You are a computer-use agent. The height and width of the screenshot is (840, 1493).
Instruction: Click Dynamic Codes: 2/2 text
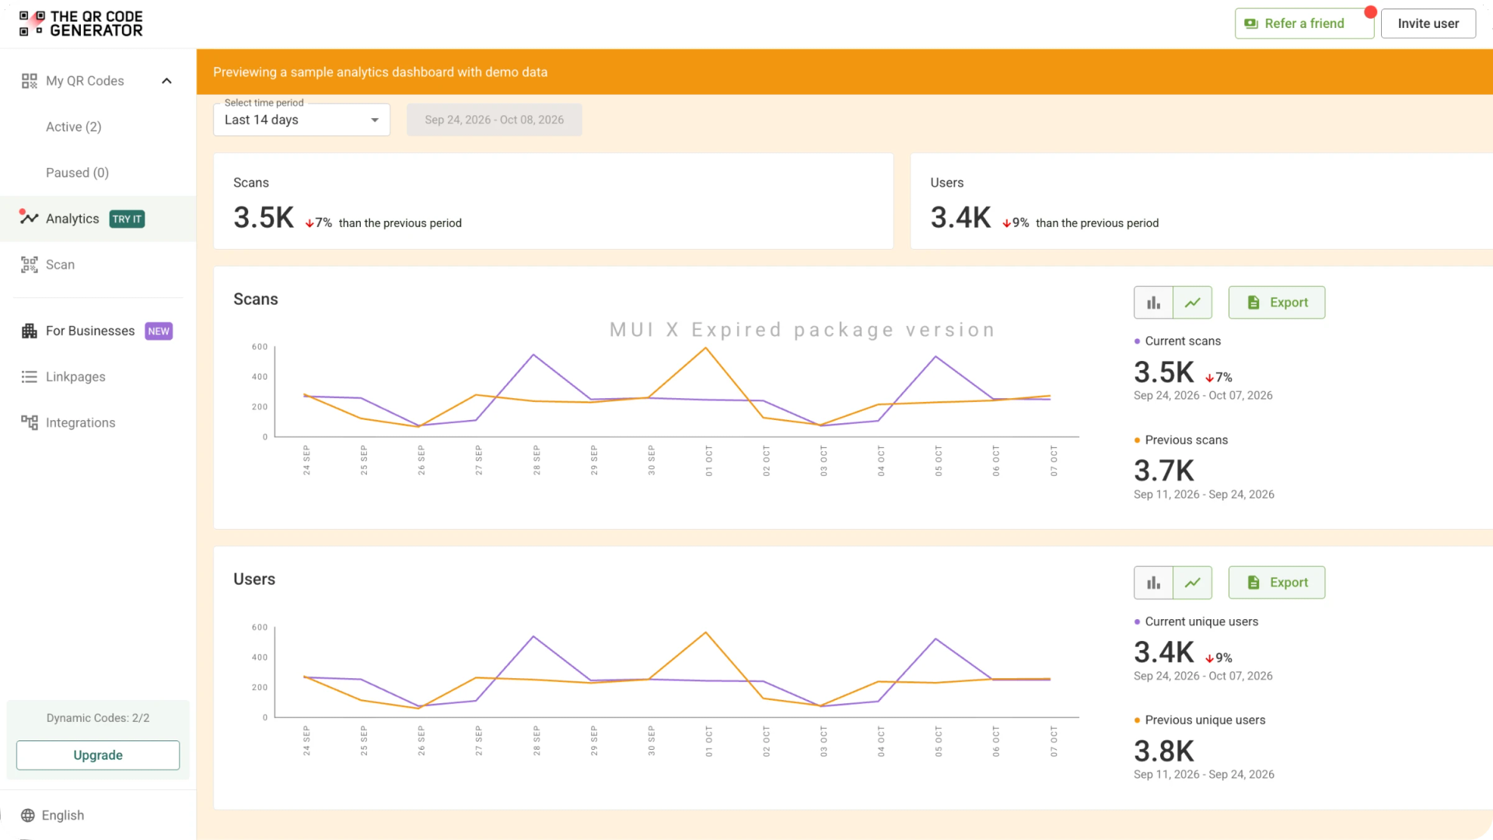98,718
